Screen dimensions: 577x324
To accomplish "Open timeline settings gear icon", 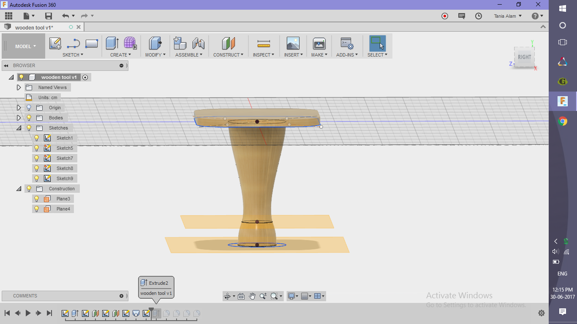I will click(x=542, y=313).
